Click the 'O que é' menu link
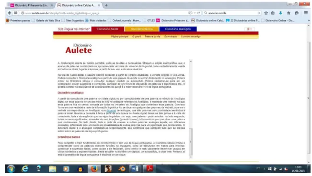This screenshot has width=312, height=176. click(x=136, y=37)
